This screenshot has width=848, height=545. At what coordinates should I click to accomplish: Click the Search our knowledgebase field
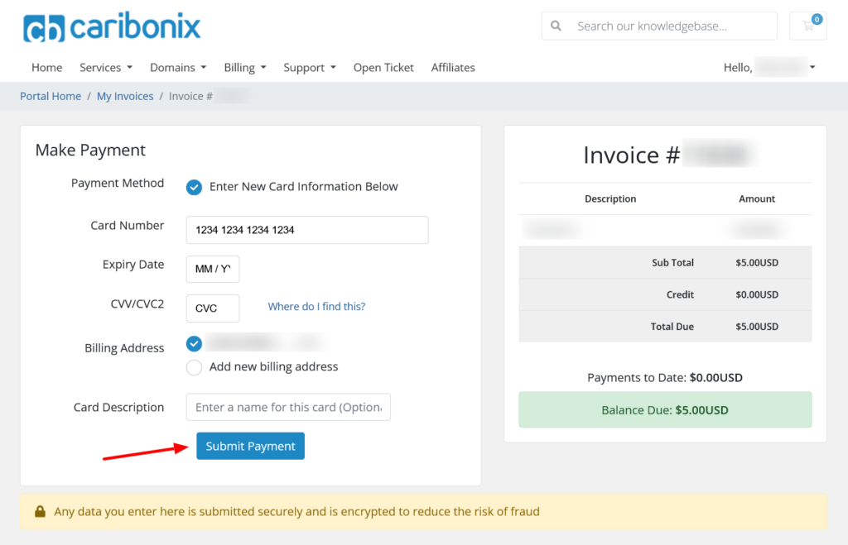(x=671, y=26)
